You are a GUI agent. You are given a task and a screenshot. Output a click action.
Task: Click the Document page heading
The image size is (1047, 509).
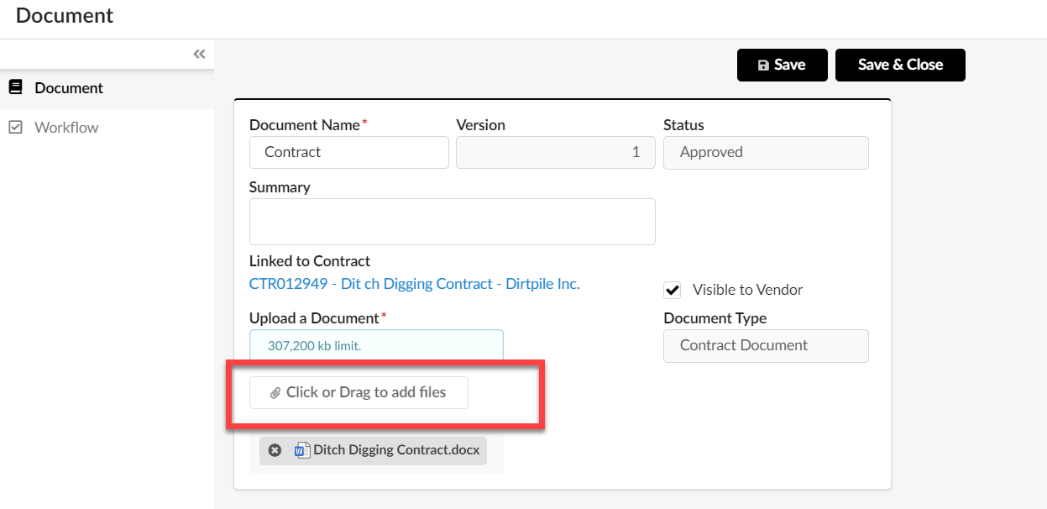(65, 15)
